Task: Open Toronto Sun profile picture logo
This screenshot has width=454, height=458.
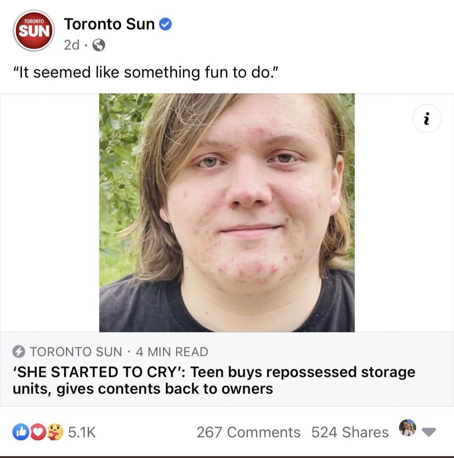Action: 34,31
